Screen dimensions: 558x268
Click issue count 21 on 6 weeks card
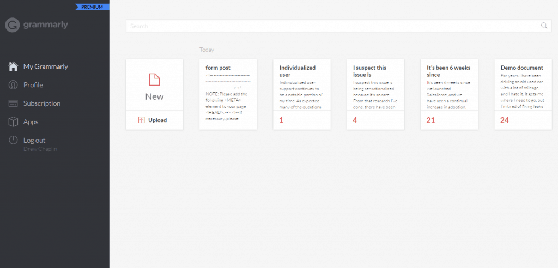pyautogui.click(x=430, y=120)
